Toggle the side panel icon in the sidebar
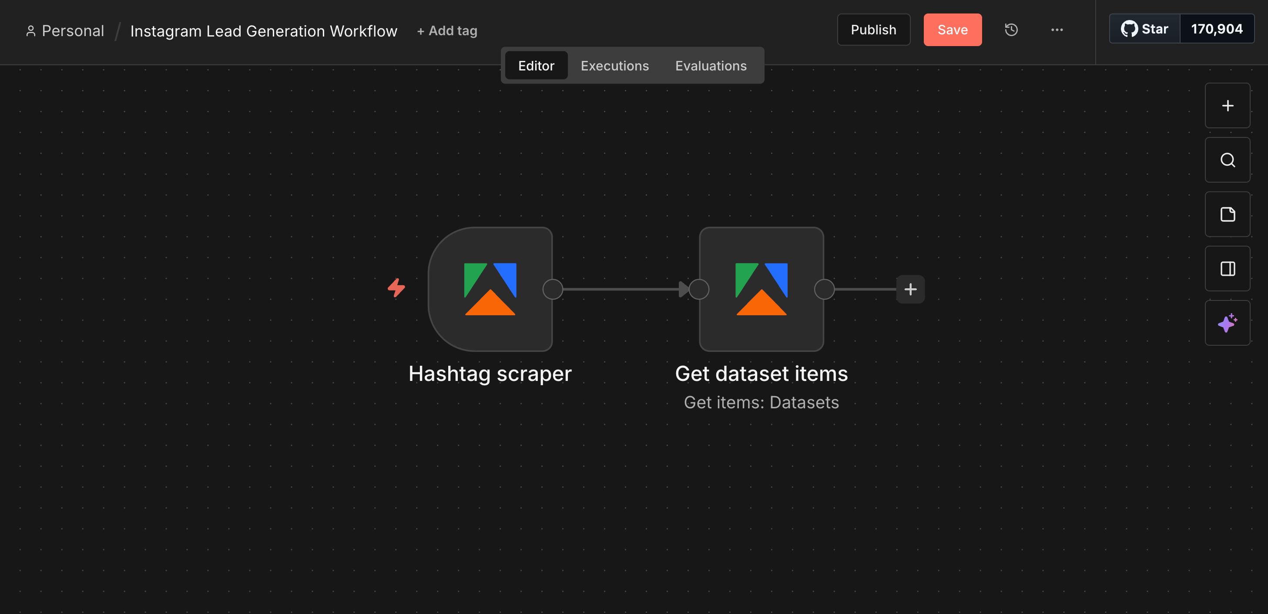 (1228, 269)
